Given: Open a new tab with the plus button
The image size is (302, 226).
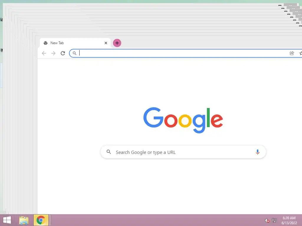Looking at the screenshot, I should click(x=117, y=43).
